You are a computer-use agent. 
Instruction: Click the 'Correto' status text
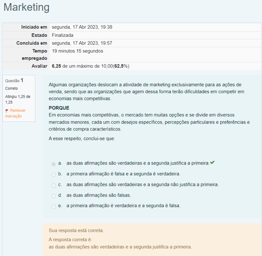click(11, 88)
